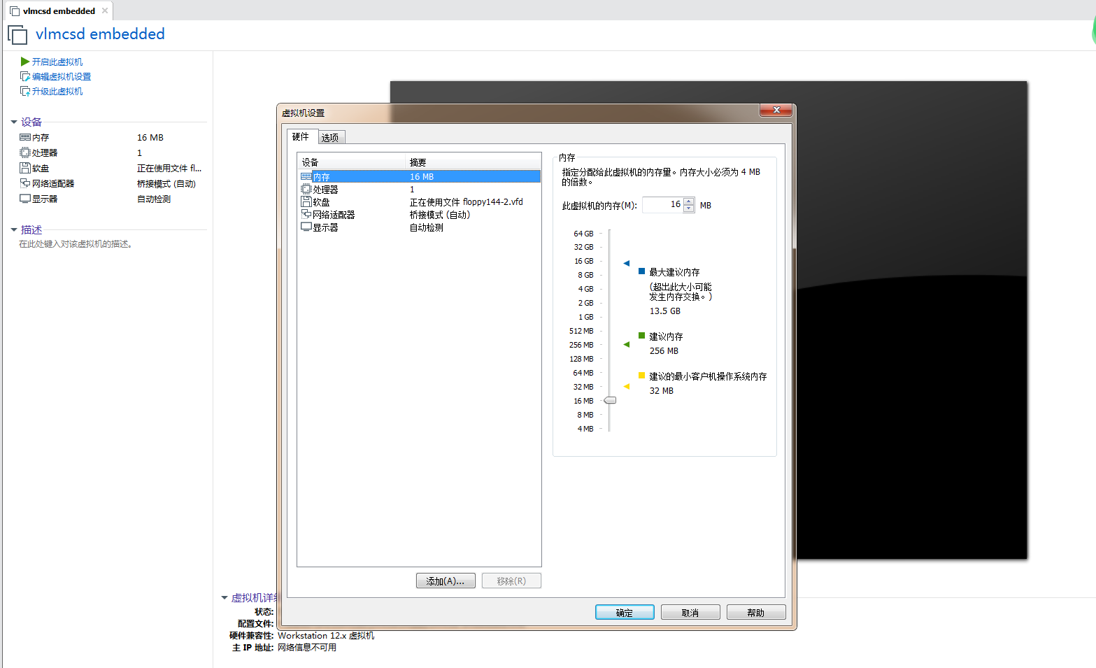1096x668 pixels.
Task: Select the vlmcsd embedded document tab
Action: pos(59,10)
